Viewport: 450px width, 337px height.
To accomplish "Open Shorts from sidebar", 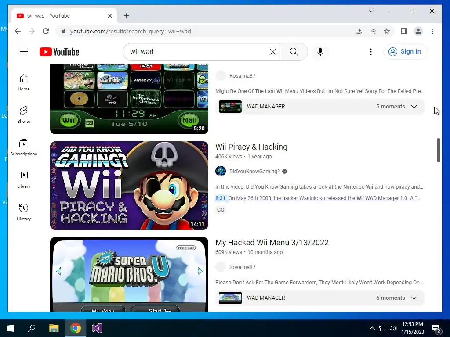I will click(24, 115).
